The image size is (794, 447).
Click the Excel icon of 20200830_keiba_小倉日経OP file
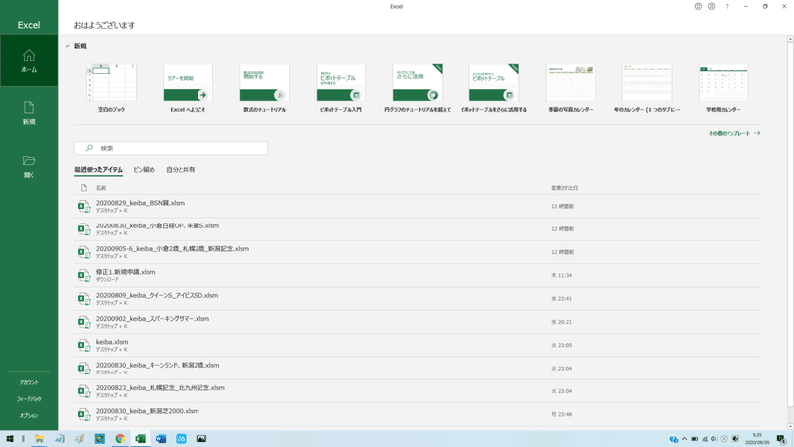pyautogui.click(x=84, y=229)
